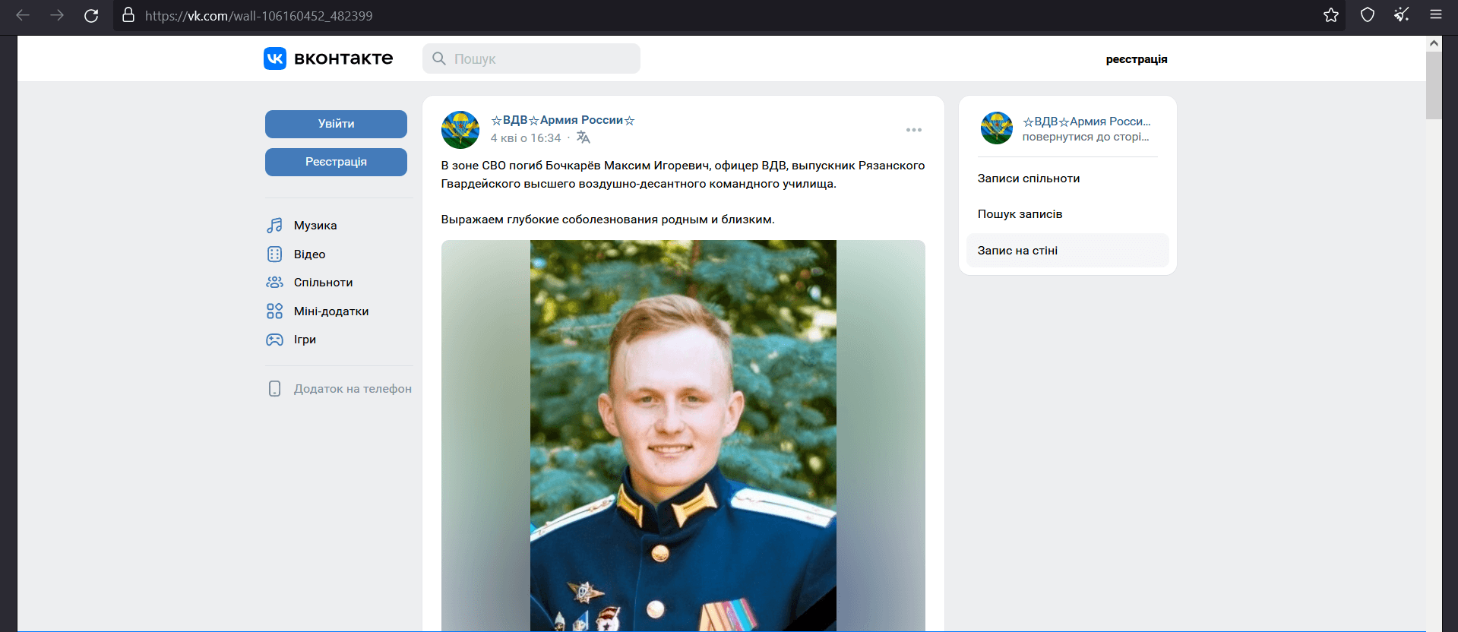The image size is (1458, 632).
Task: Click the Увійти login button
Action: [x=336, y=124]
